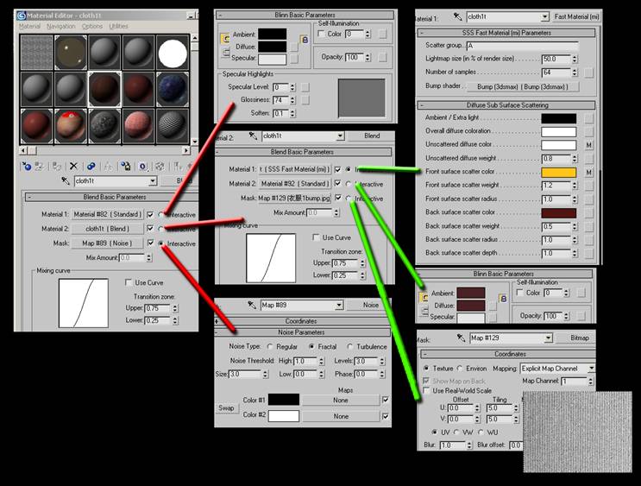Click the Delete material X icon
Screen dimensions: 641x486
(73, 166)
